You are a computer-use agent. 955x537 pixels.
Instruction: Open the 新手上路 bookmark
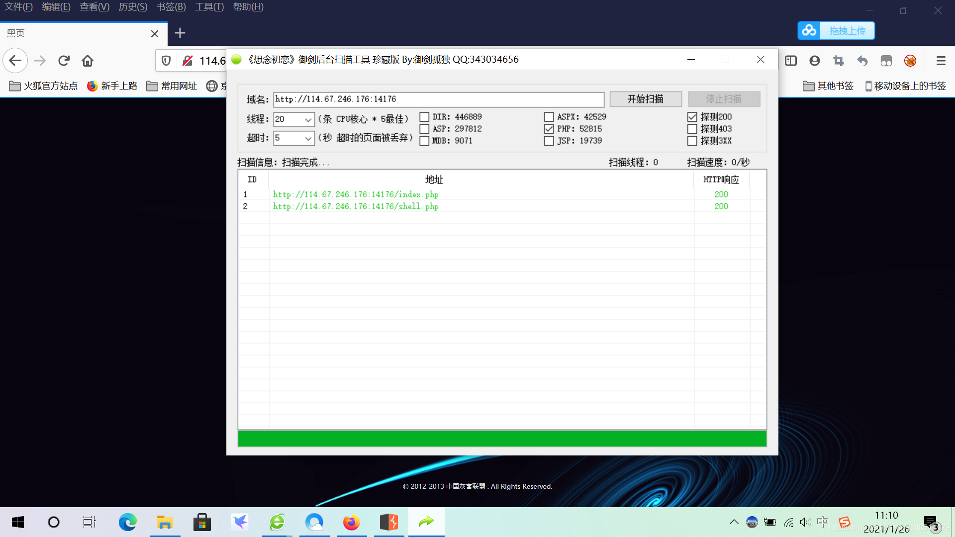[x=112, y=86]
